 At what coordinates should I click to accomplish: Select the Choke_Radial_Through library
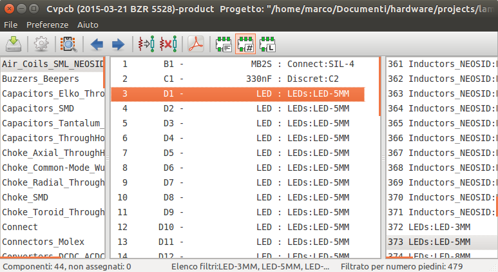point(52,182)
